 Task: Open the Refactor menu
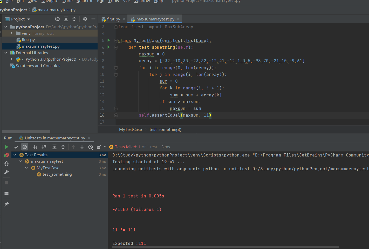[x=84, y=1]
